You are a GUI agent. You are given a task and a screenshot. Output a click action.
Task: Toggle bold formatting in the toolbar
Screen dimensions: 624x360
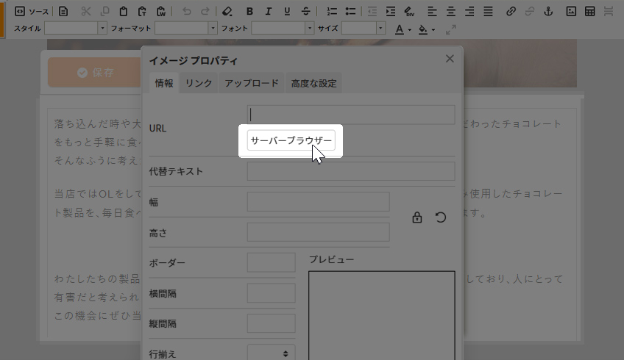pos(249,11)
